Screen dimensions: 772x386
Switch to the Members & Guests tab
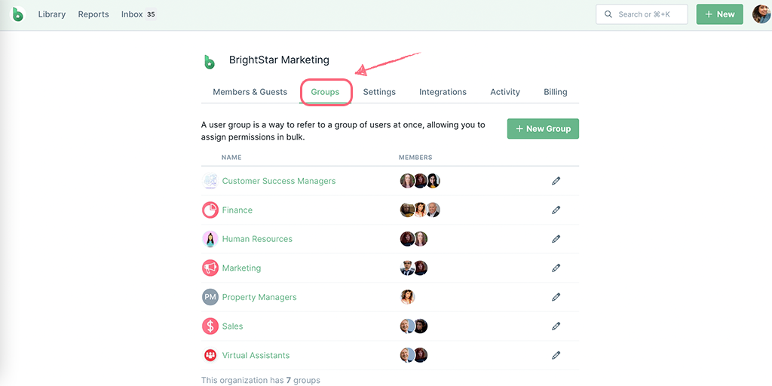(250, 92)
